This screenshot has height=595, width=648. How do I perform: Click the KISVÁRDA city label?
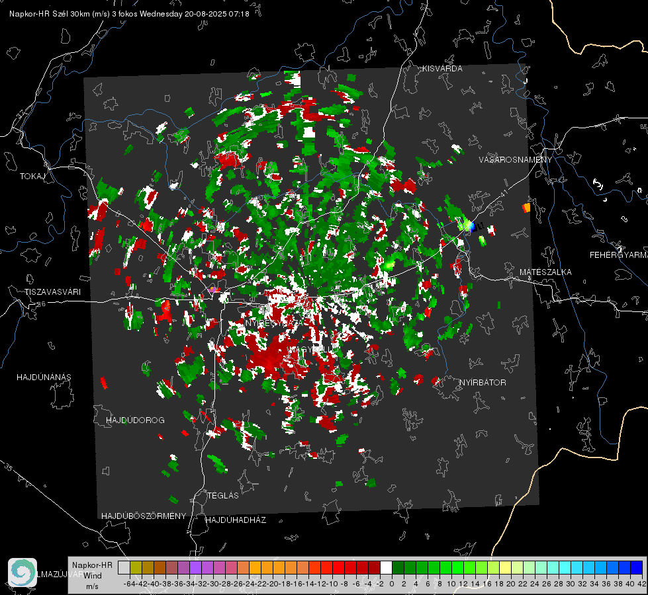[442, 69]
